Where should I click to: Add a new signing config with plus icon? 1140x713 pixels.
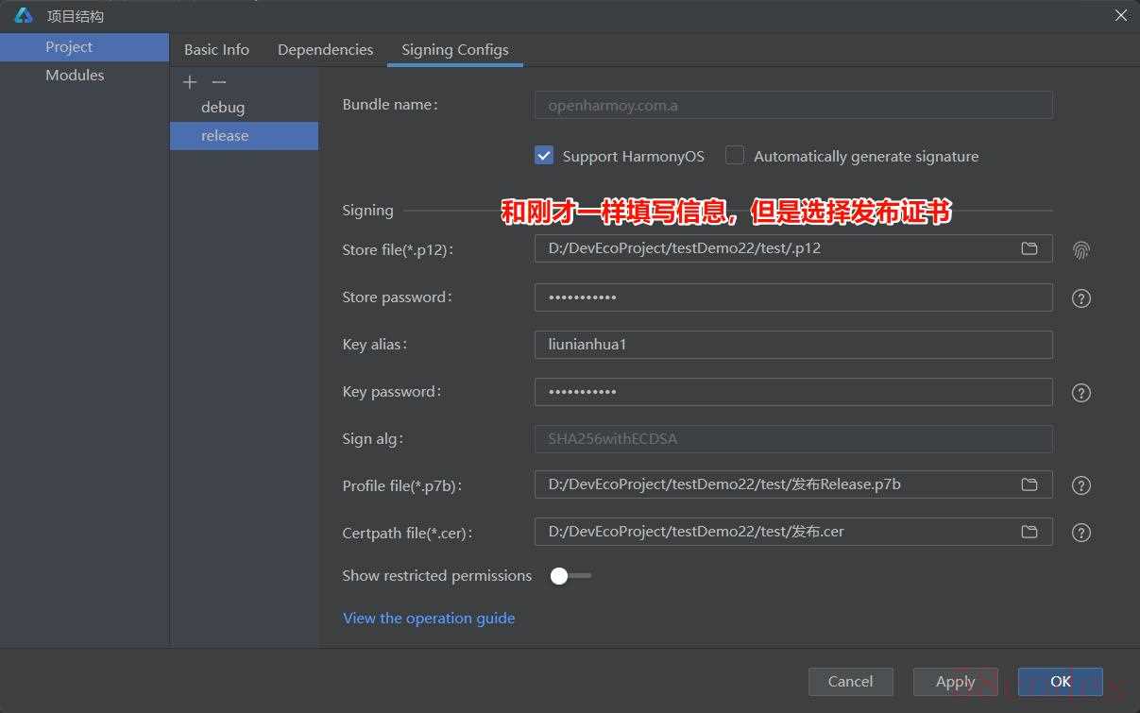click(x=190, y=82)
